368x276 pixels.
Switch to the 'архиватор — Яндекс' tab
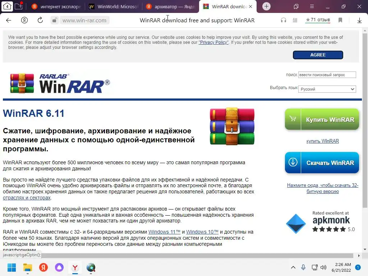point(171,6)
